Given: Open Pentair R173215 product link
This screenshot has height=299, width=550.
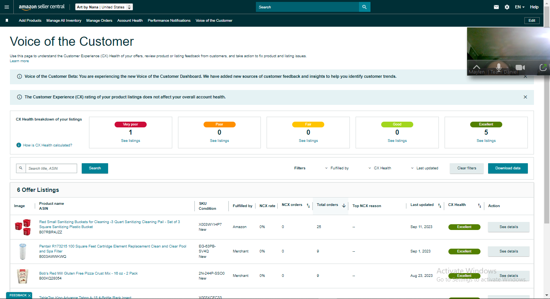Looking at the screenshot, I should pyautogui.click(x=113, y=249).
